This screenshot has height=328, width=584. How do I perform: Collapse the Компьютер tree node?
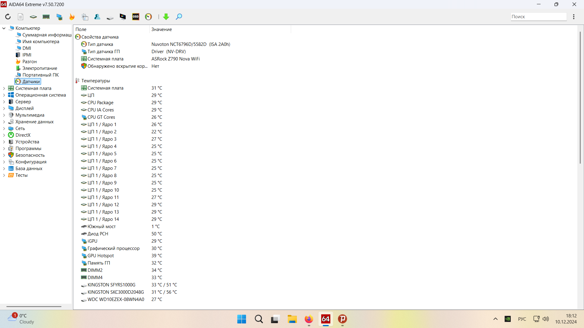[4, 28]
